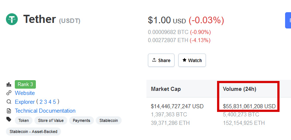
Task: Click the document icon beside Technical Documentation
Action: (9, 111)
